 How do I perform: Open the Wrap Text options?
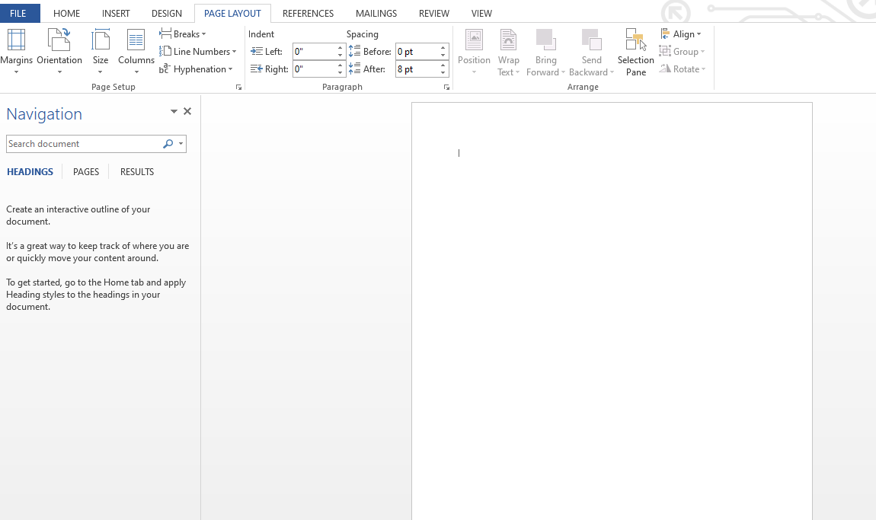click(x=508, y=51)
